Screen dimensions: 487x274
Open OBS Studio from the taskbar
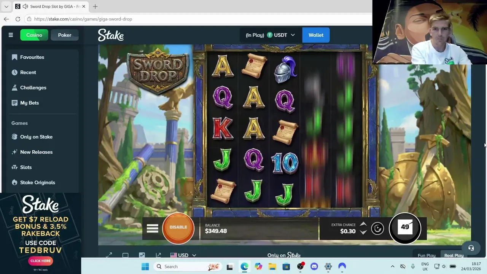301,266
